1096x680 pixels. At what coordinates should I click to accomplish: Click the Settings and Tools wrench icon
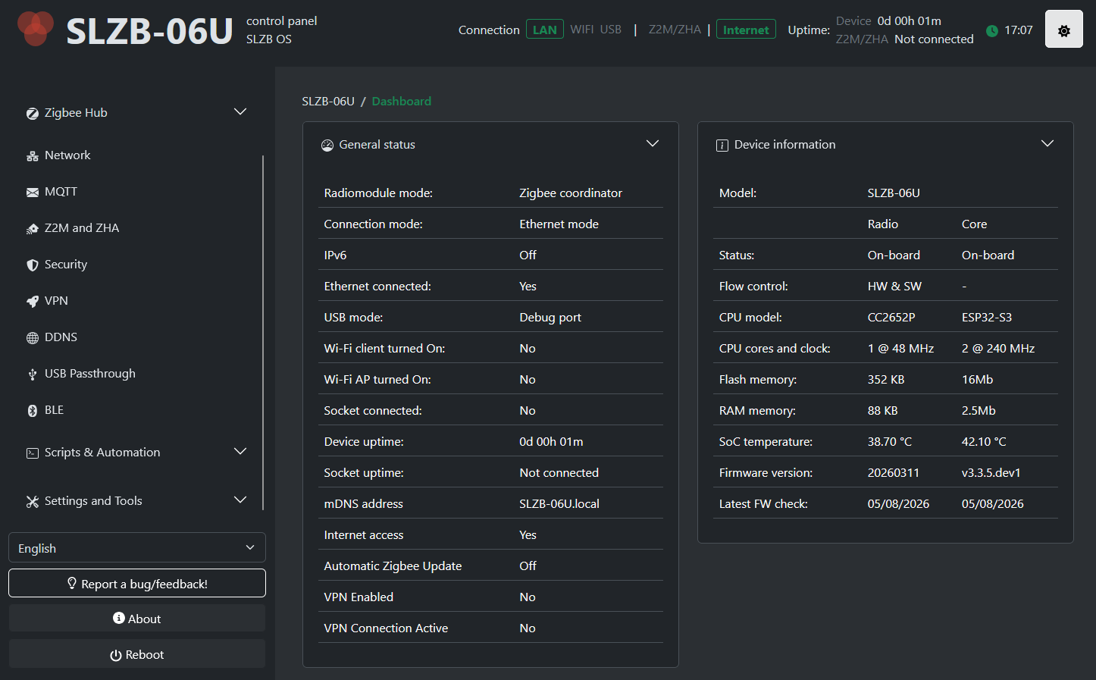(x=32, y=502)
